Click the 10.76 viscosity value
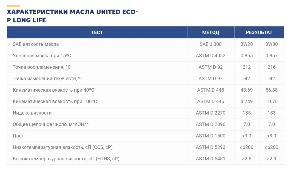The height and width of the screenshot is (175, 288). tap(271, 101)
